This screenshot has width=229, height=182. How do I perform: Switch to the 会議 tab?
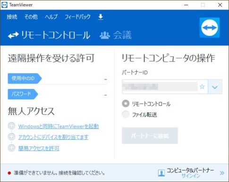coord(116,35)
